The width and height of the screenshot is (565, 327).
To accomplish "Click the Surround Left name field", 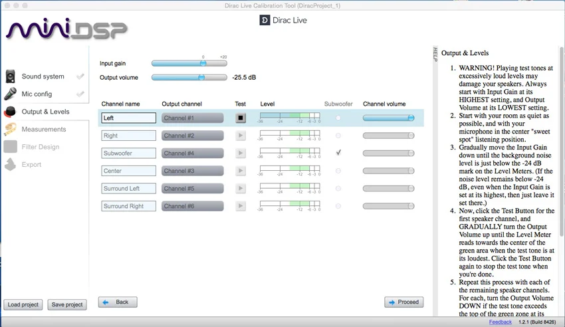I will 129,188.
